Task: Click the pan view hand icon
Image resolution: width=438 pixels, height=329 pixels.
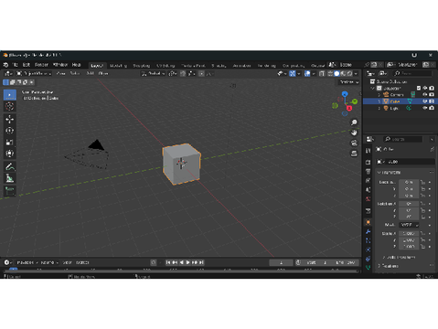Action: [354, 133]
